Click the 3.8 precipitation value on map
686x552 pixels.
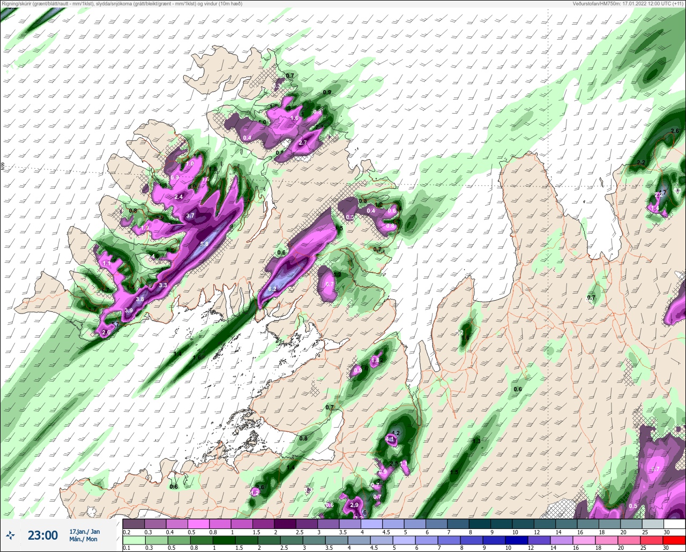pyautogui.click(x=140, y=299)
